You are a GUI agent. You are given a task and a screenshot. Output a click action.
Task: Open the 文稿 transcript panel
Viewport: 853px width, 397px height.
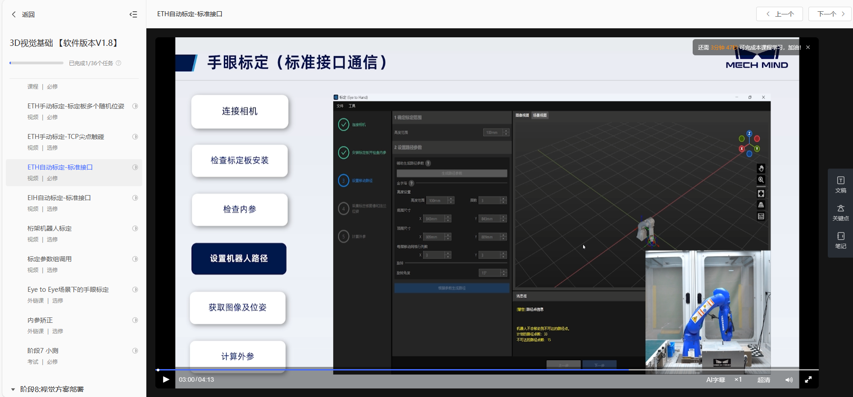tap(840, 184)
